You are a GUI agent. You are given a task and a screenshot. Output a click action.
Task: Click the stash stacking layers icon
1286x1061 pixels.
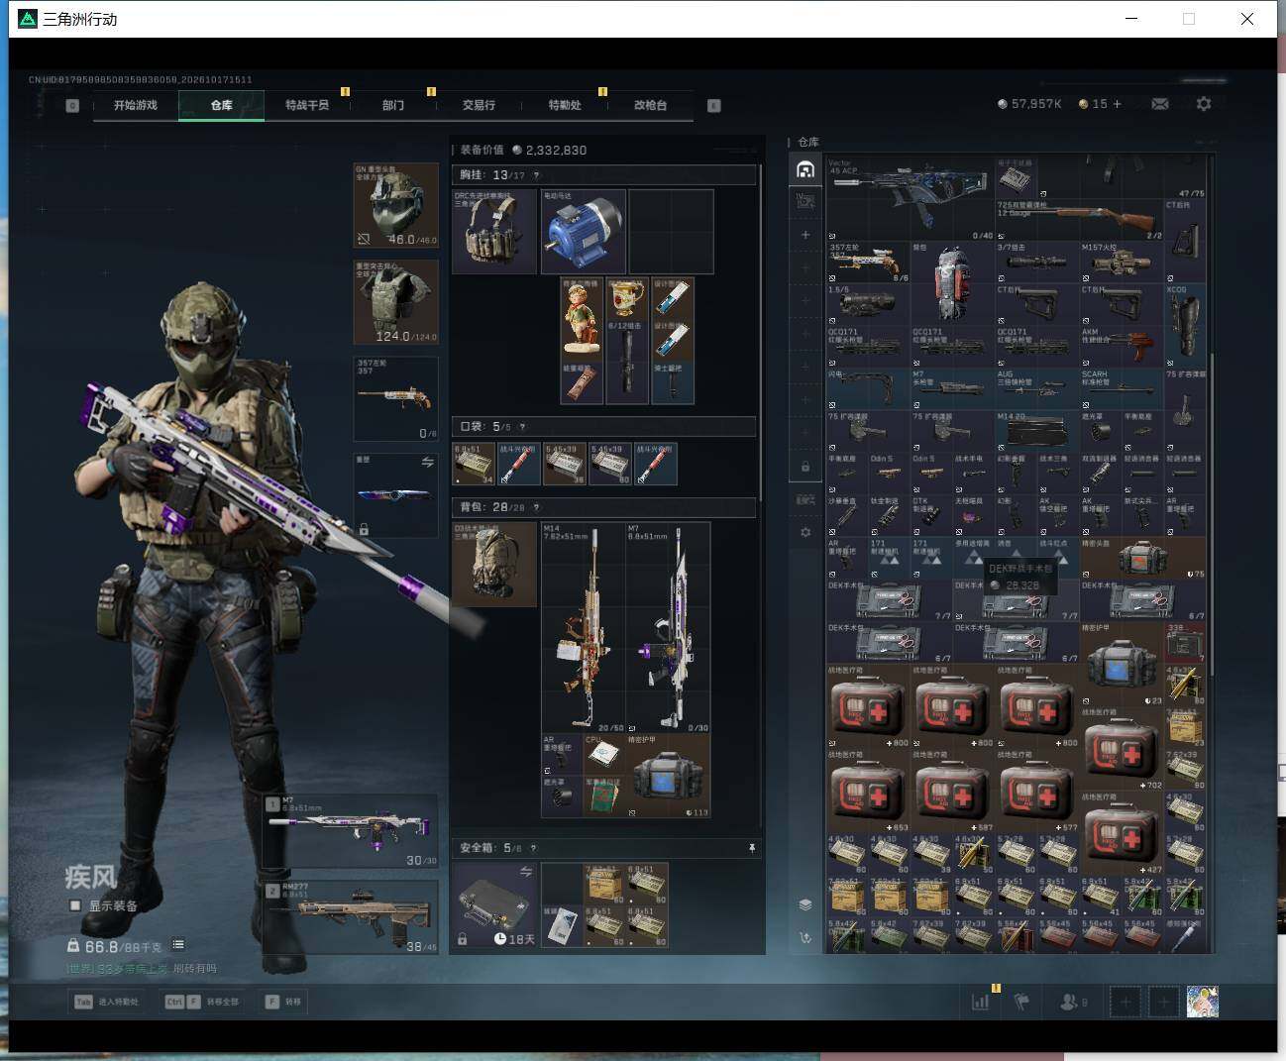(x=805, y=904)
